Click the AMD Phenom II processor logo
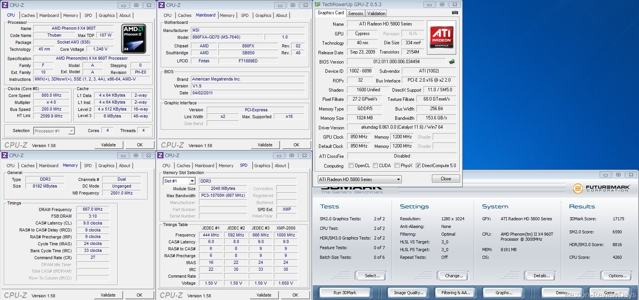 (x=133, y=39)
